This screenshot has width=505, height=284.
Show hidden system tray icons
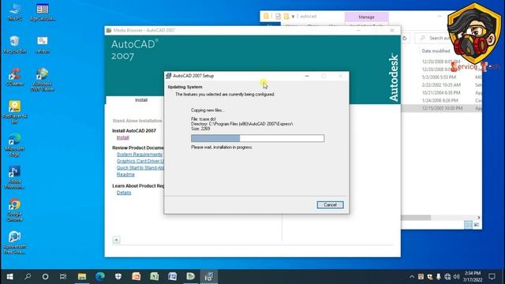[x=412, y=277]
